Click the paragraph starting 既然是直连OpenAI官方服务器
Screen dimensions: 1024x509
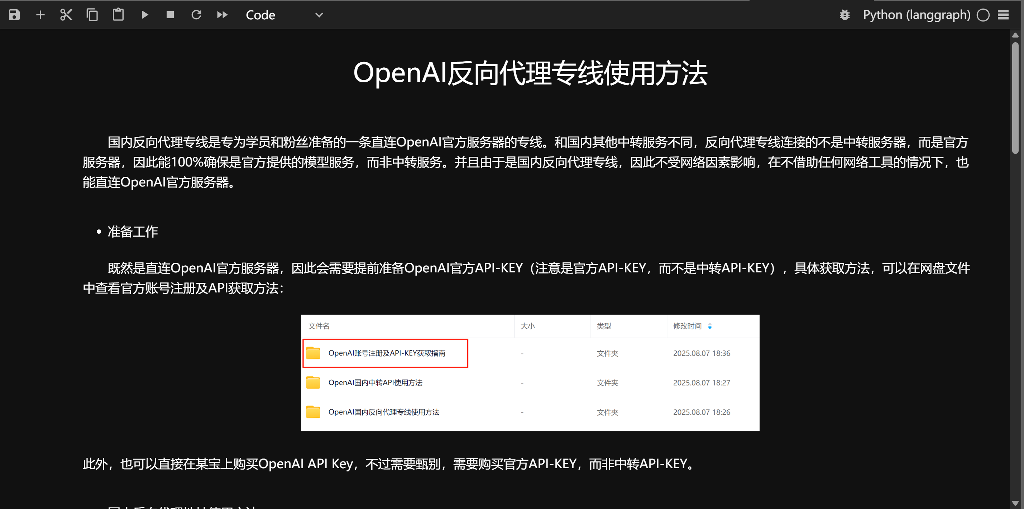[x=526, y=278]
